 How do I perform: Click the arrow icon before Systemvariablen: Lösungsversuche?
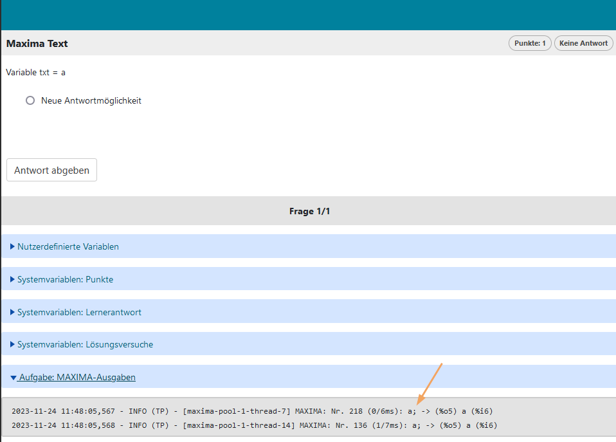tap(13, 344)
